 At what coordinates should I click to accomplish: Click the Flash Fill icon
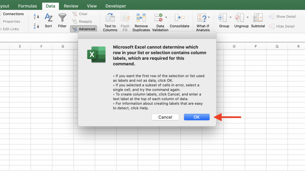(x=125, y=18)
